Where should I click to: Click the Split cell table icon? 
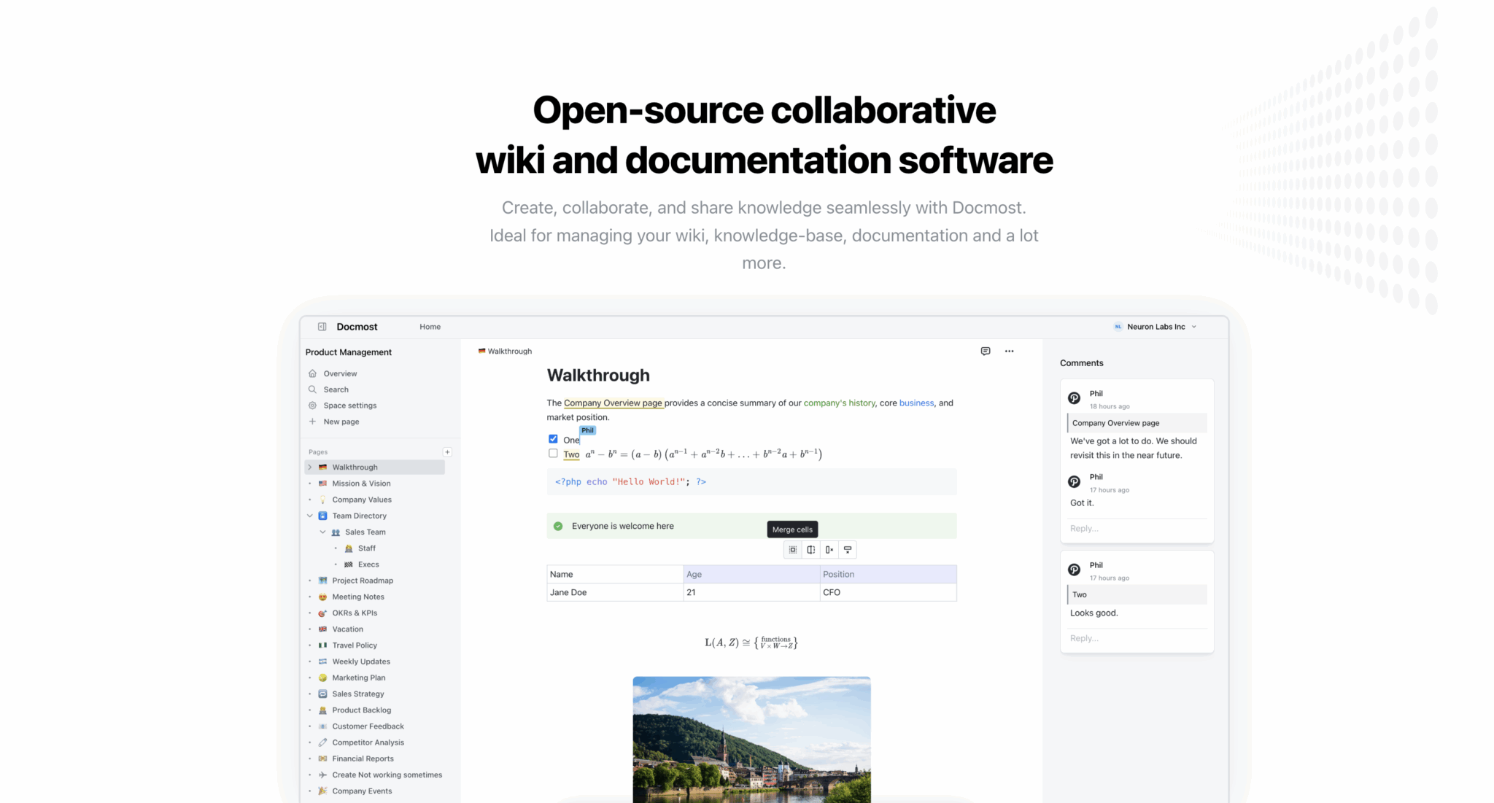tap(811, 550)
